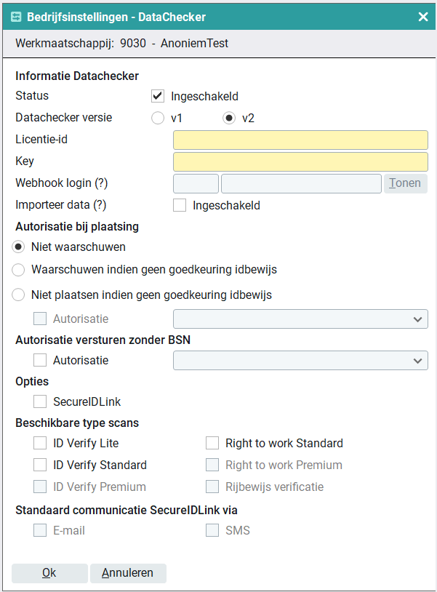Enable the SecureIDLink option
437x592 pixels.
click(40, 401)
